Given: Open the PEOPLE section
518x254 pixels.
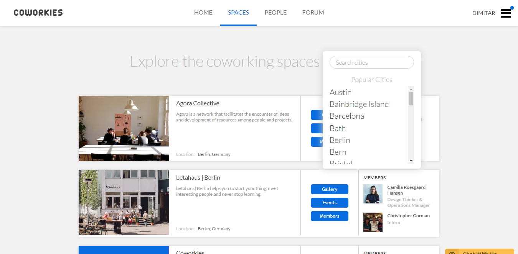Looking at the screenshot, I should point(275,12).
